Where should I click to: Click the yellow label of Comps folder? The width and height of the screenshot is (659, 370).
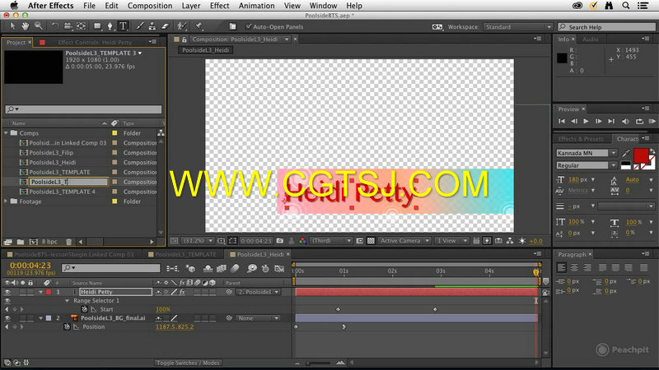tap(115, 133)
